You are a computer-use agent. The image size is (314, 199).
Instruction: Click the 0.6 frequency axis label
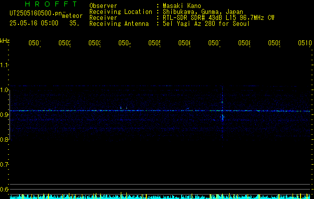[x=4, y=189]
